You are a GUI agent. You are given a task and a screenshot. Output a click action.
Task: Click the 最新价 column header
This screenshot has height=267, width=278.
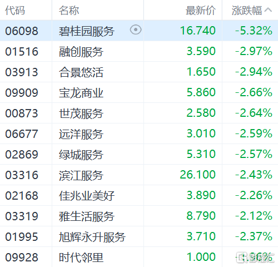click(201, 10)
